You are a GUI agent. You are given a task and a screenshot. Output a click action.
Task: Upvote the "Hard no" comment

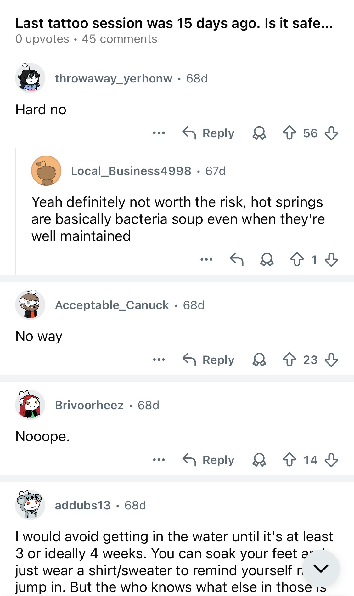pos(289,133)
